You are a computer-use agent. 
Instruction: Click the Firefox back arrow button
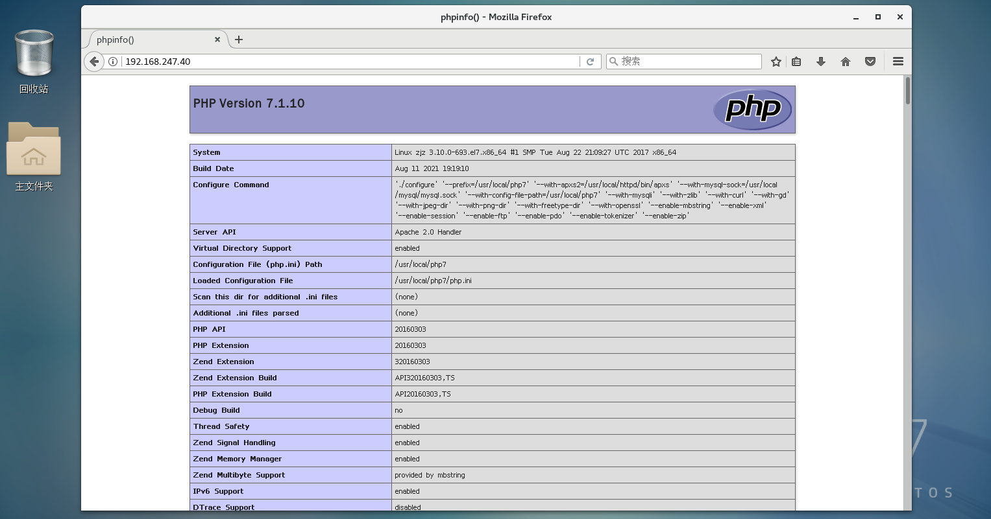click(x=94, y=62)
